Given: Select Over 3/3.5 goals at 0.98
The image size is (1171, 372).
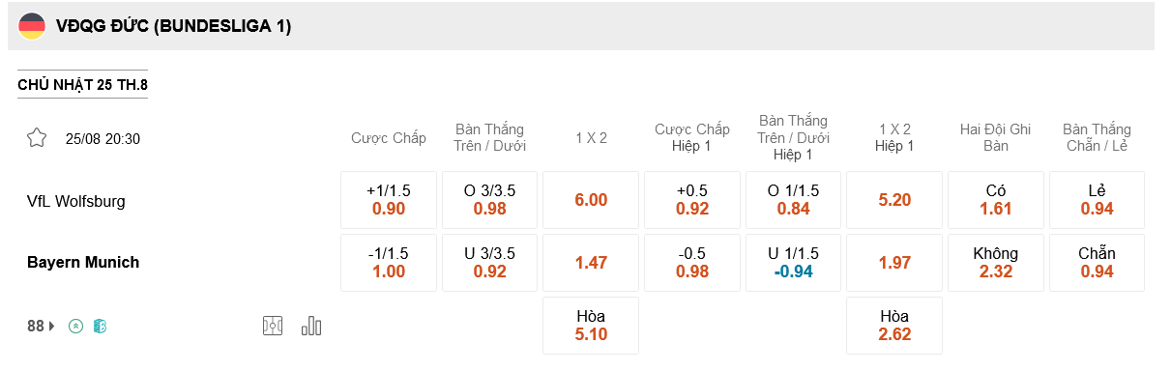Looking at the screenshot, I should pyautogui.click(x=489, y=200).
